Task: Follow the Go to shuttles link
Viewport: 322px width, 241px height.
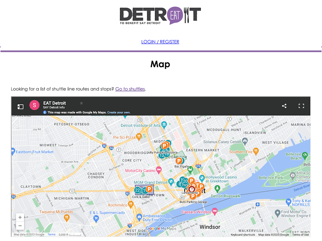Action: click(130, 89)
